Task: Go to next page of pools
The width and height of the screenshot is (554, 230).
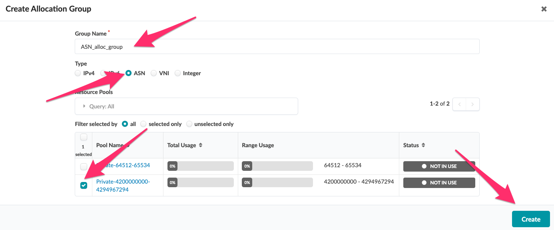Action: coord(472,104)
